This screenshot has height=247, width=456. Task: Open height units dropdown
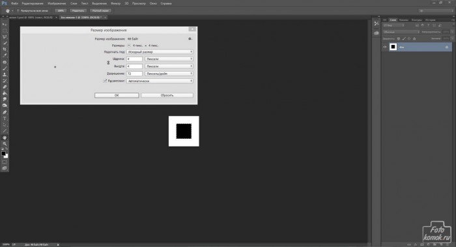(x=169, y=66)
